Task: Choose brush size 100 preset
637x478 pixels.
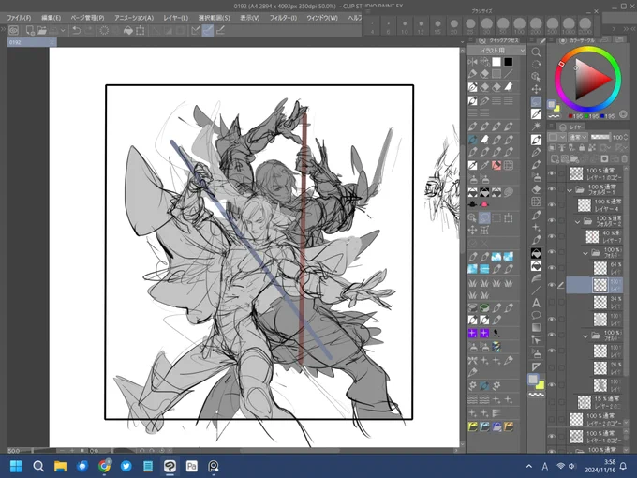Action: (x=519, y=26)
